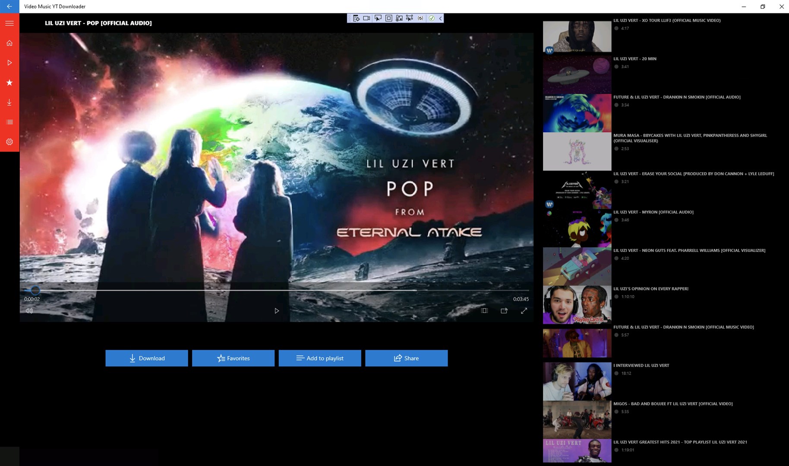Click the thermometer icon in debug toolbar
Image resolution: width=789 pixels, height=466 pixels.
[399, 18]
